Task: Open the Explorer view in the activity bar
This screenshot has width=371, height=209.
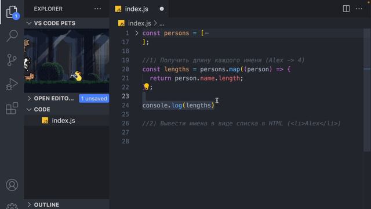Action: [12, 12]
